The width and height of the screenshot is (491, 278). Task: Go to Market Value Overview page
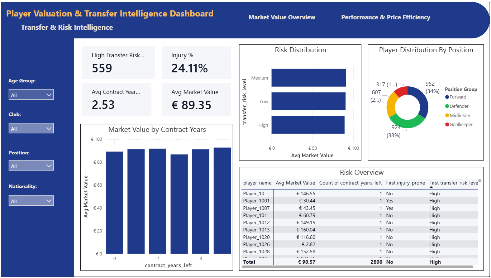(x=282, y=17)
